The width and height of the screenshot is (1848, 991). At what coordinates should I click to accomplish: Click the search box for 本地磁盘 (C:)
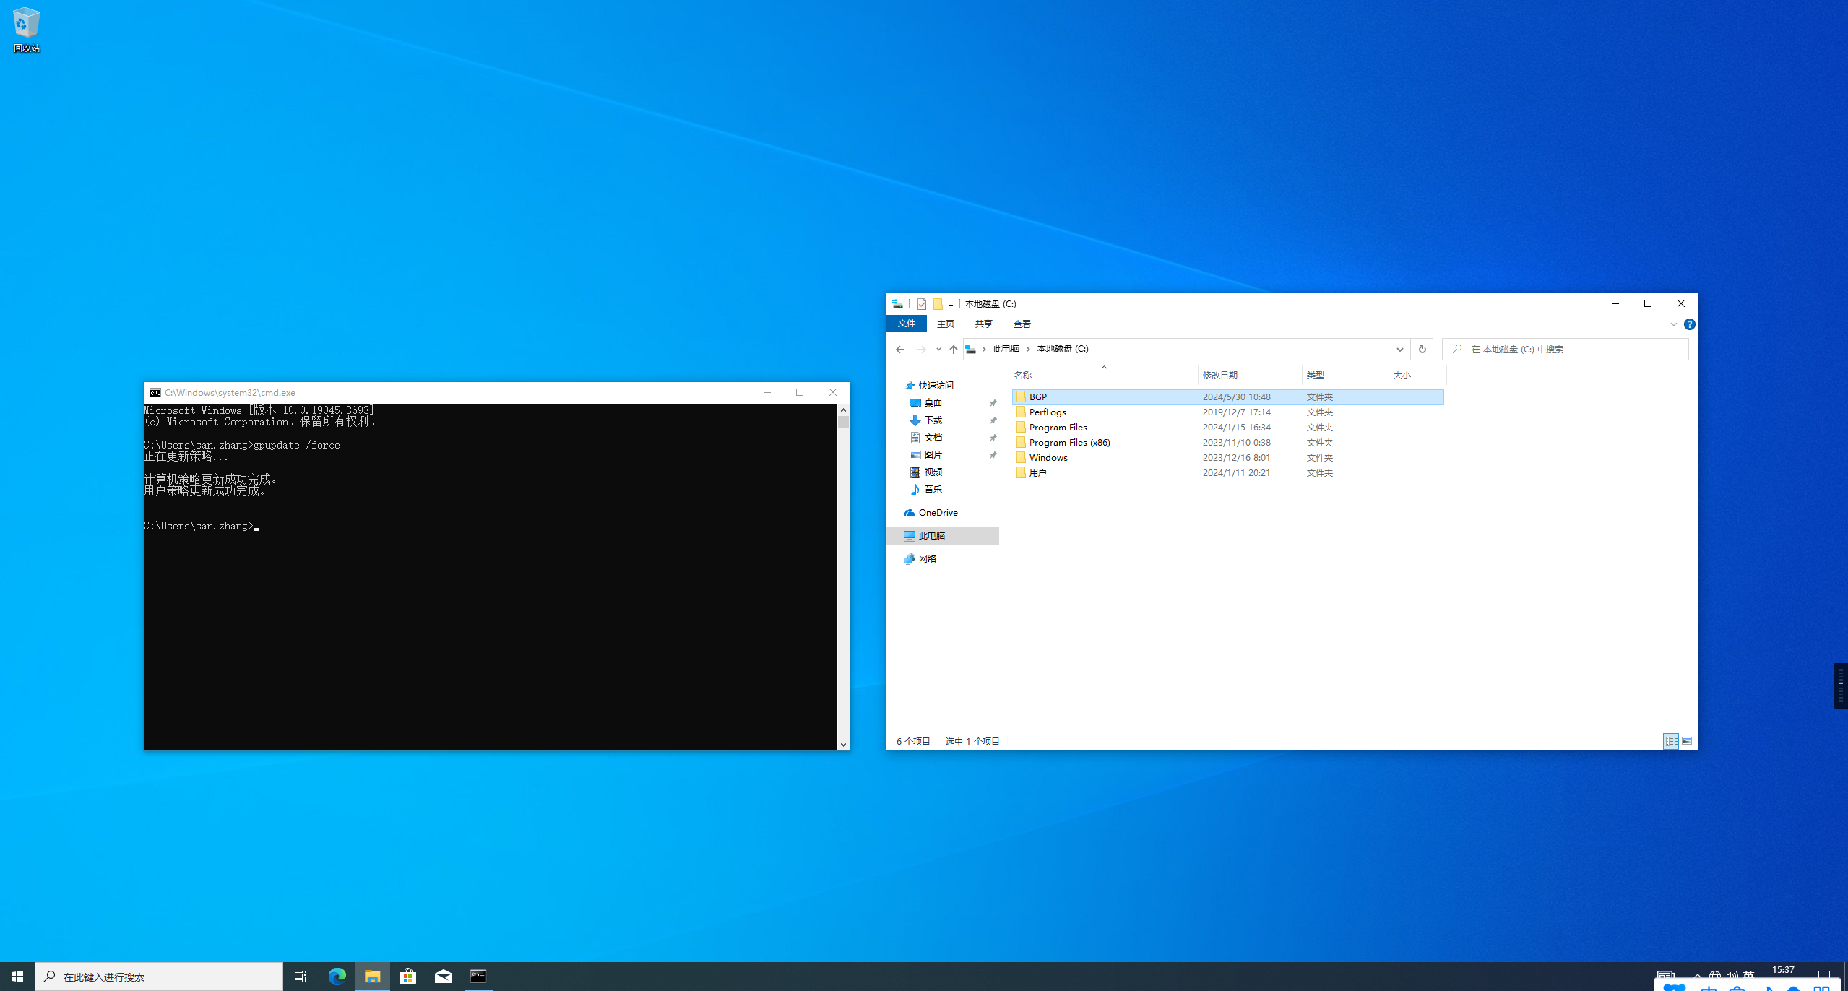[x=1565, y=350]
